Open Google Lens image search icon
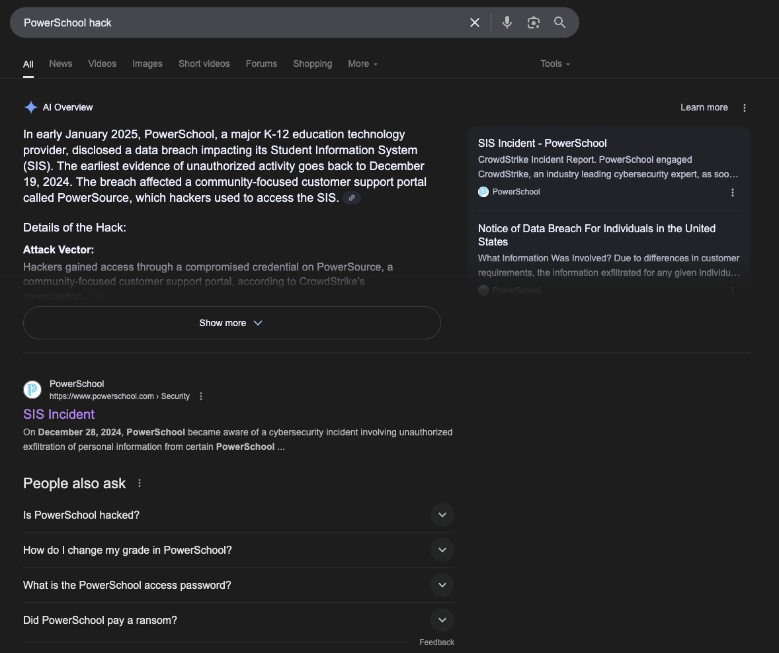Viewport: 779px width, 653px height. click(533, 23)
